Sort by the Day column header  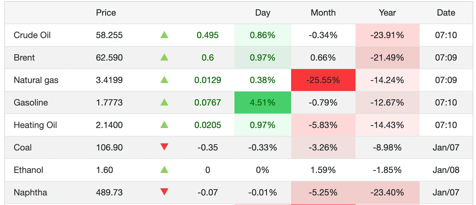262,13
